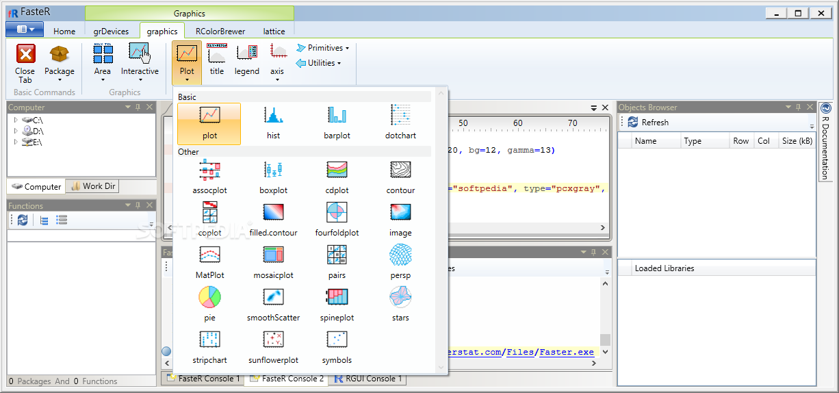Choose the pie chart option
Screen dimensions: 839x393
coord(209,305)
